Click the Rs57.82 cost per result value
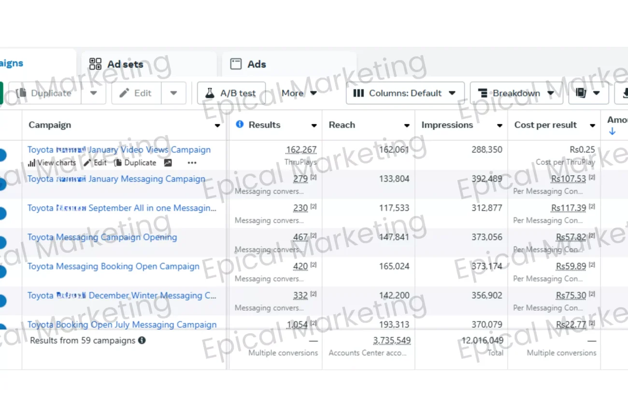Screen dimensions: 628x418 (x=571, y=237)
